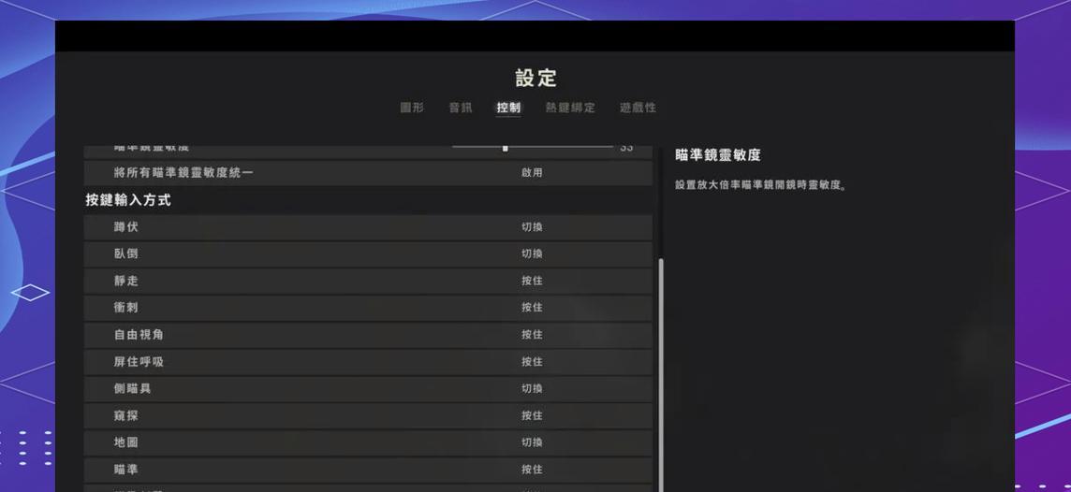The width and height of the screenshot is (1071, 492).
Task: Select the 屏住呼吸 row label
Action: [x=139, y=362]
